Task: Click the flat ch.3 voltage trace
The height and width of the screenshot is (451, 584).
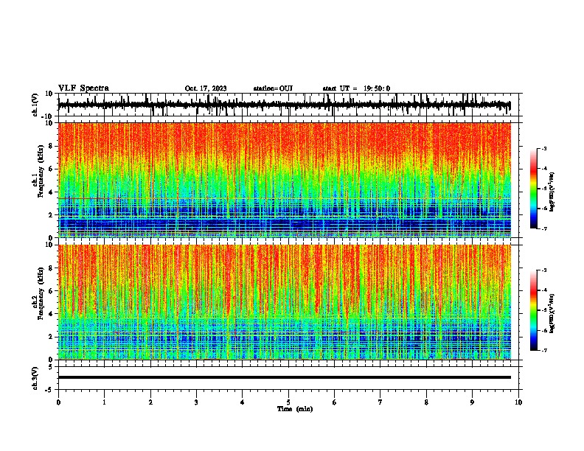Action: [x=285, y=377]
